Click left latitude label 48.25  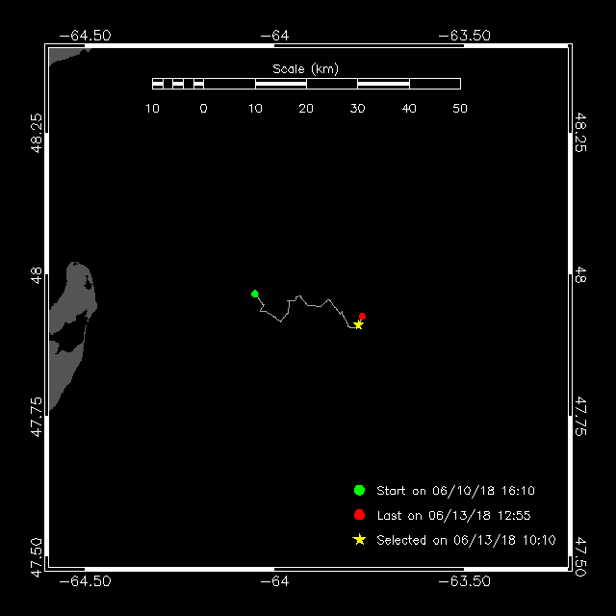(37, 133)
